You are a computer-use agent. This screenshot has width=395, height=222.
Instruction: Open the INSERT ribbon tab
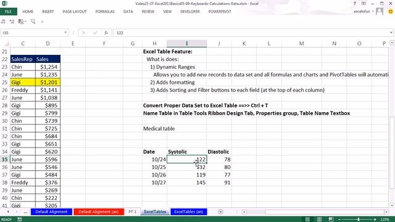click(x=48, y=12)
